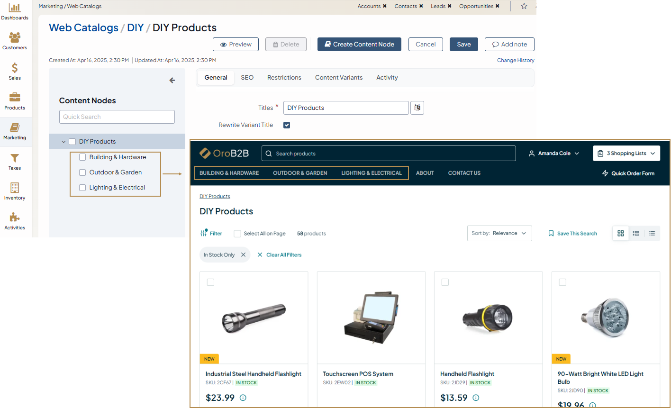Open the Sort by Relevance dropdown

[x=499, y=233]
